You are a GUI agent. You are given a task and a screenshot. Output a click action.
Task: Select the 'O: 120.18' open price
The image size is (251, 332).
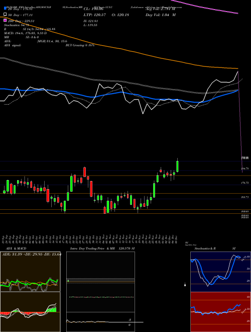(x=120, y=15)
